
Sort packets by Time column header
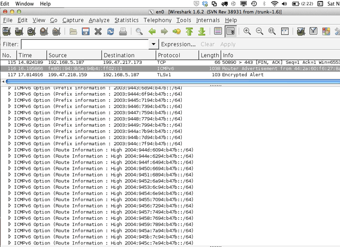pyautogui.click(x=31, y=55)
